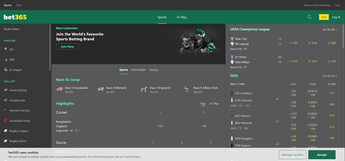This screenshot has height=161, width=345.
Task: Accept the cookies
Action: [x=322, y=155]
